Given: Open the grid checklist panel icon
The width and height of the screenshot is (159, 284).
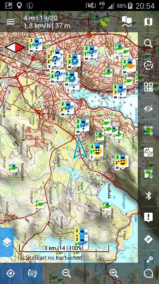Looking at the screenshot, I should click(148, 87).
